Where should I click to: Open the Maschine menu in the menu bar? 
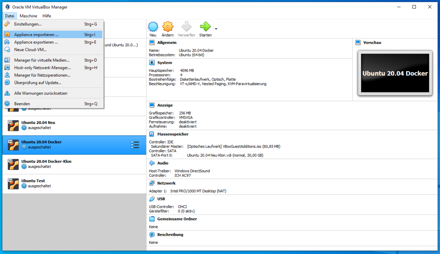pyautogui.click(x=28, y=16)
